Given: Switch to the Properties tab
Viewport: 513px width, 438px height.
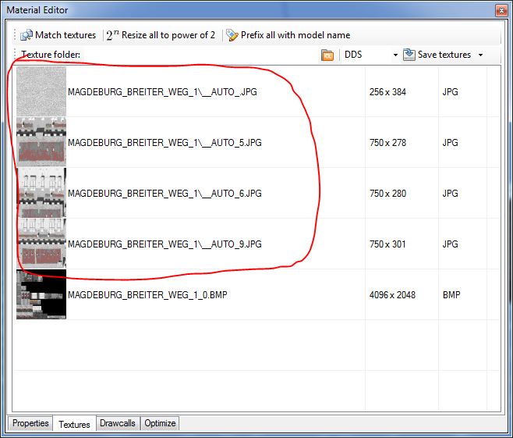Looking at the screenshot, I should [x=30, y=423].
